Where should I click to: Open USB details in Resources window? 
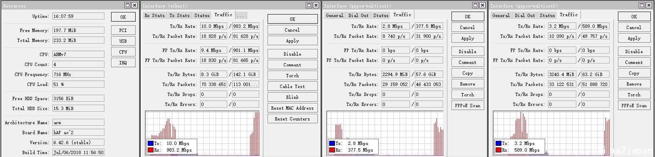(x=123, y=41)
